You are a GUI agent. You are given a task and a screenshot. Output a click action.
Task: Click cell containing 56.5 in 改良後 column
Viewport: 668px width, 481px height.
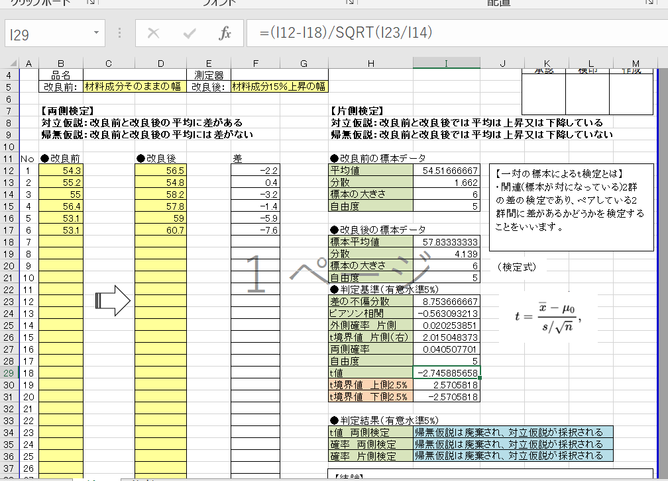160,171
